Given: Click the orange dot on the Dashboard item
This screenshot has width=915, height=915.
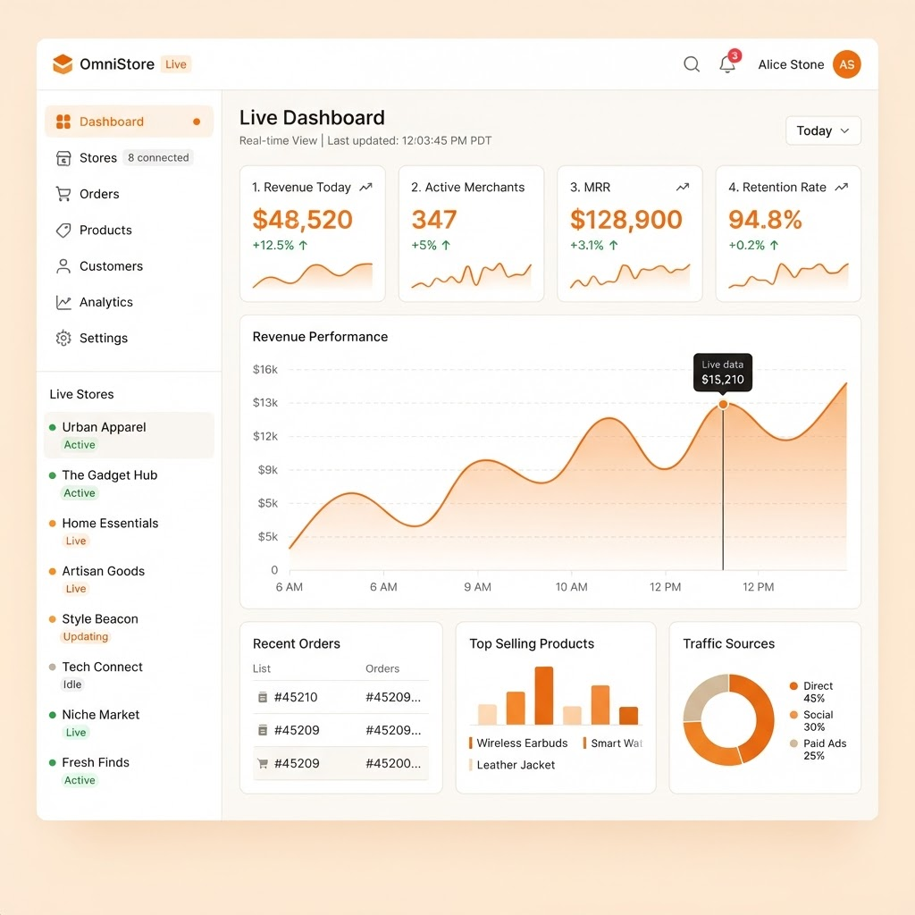Looking at the screenshot, I should [197, 122].
